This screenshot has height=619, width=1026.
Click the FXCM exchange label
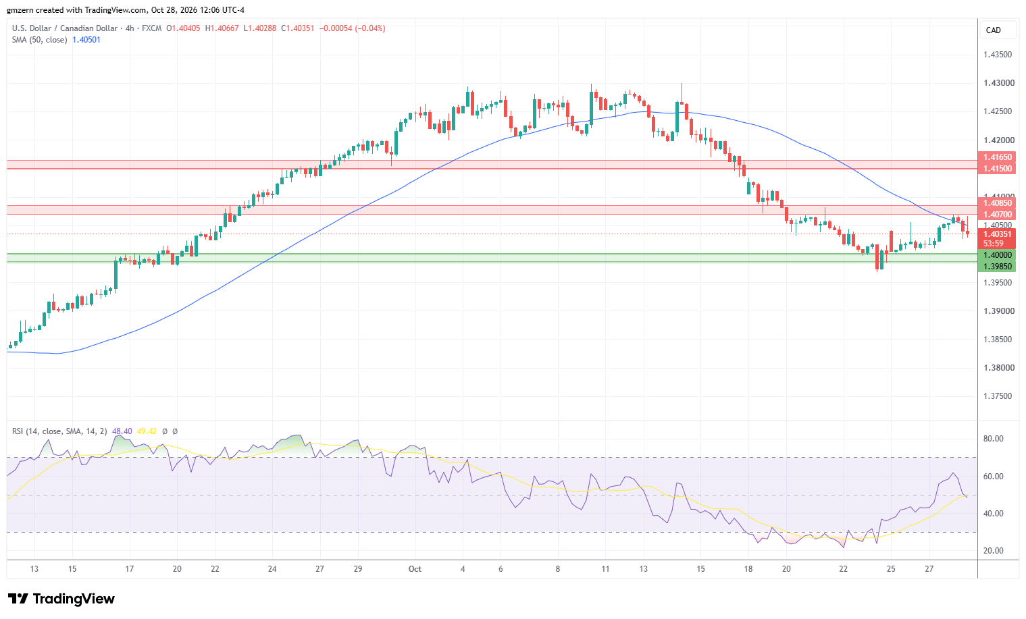point(151,28)
